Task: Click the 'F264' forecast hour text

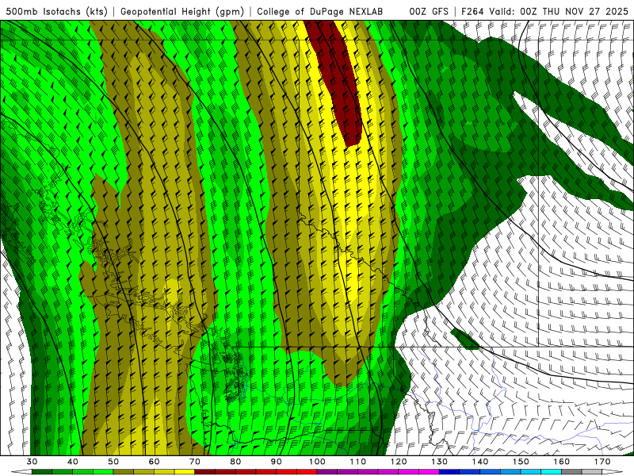Action: pyautogui.click(x=472, y=11)
